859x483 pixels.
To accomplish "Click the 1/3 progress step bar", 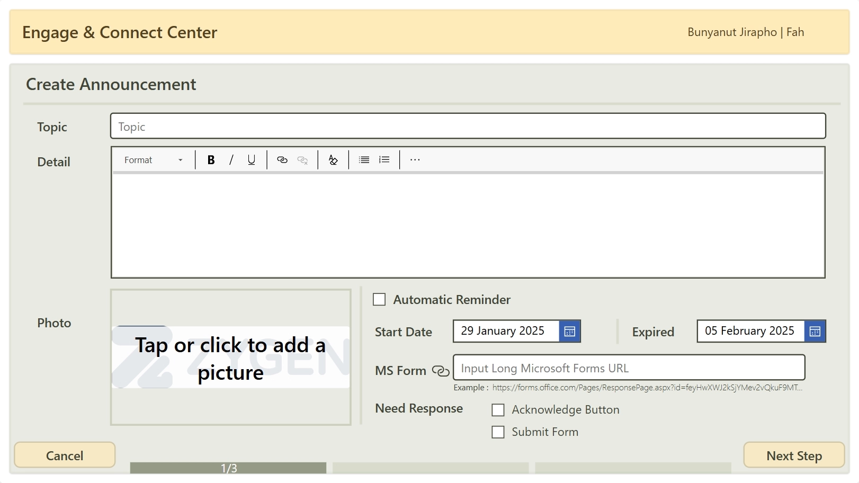I will [228, 468].
